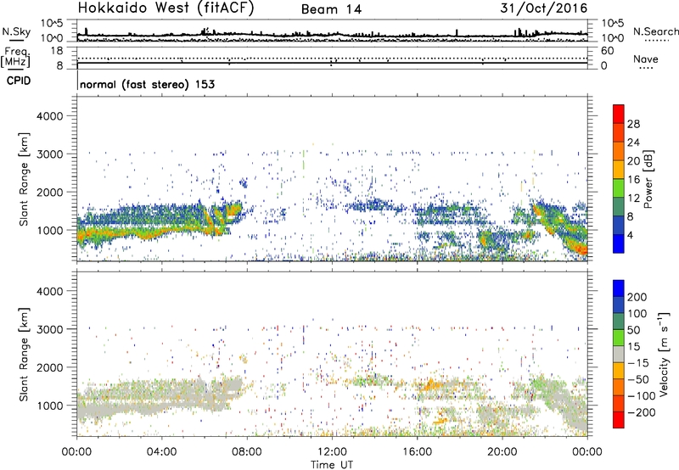Image resolution: width=679 pixels, height=470 pixels.
Task: Click the 'Slant Range [km]' label of power panel
Action: pyautogui.click(x=25, y=179)
